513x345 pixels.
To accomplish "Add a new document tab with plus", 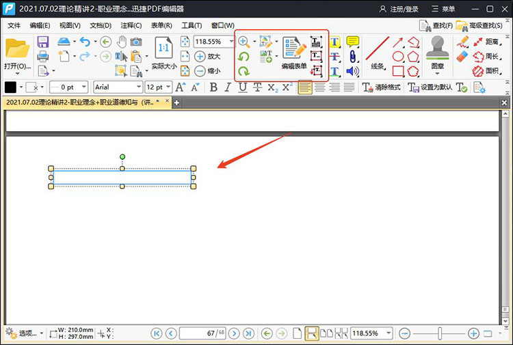I will tap(176, 102).
